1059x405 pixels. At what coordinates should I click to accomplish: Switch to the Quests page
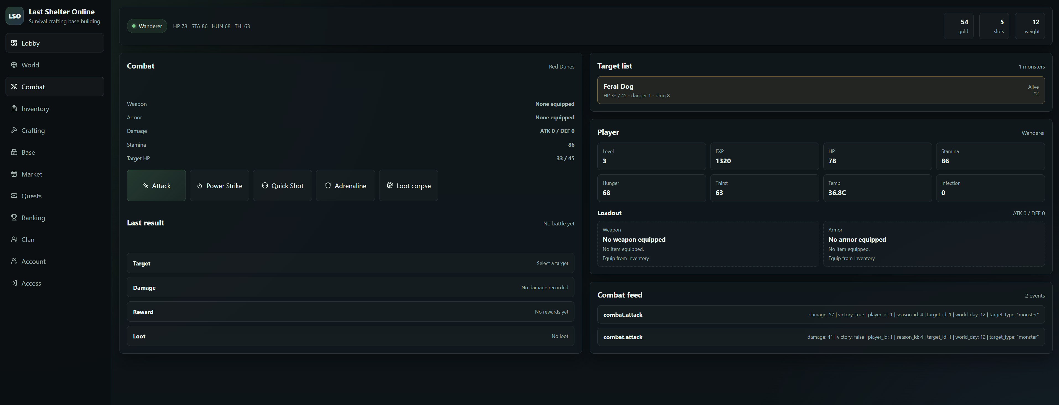pos(55,196)
